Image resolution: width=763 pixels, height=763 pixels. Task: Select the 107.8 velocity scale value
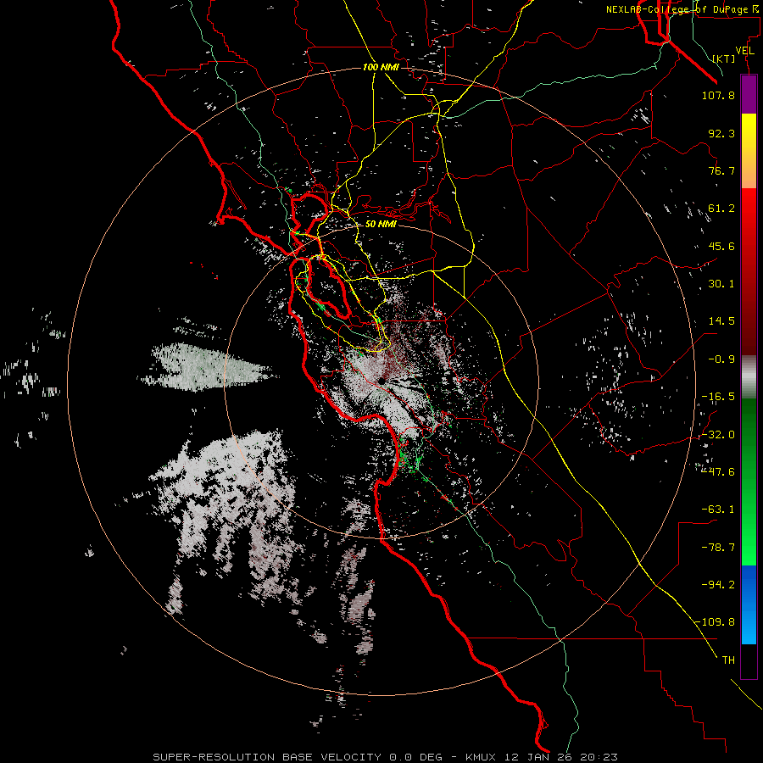coord(718,95)
